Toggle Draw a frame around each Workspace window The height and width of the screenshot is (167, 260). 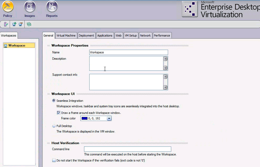pyautogui.click(x=59, y=113)
